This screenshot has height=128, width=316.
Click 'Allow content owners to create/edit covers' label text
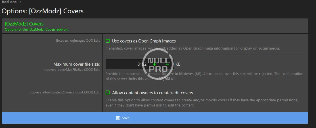(152, 93)
